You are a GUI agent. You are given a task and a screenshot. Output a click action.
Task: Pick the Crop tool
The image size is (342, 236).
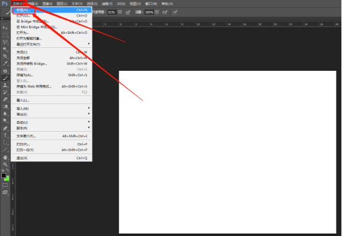click(5, 56)
